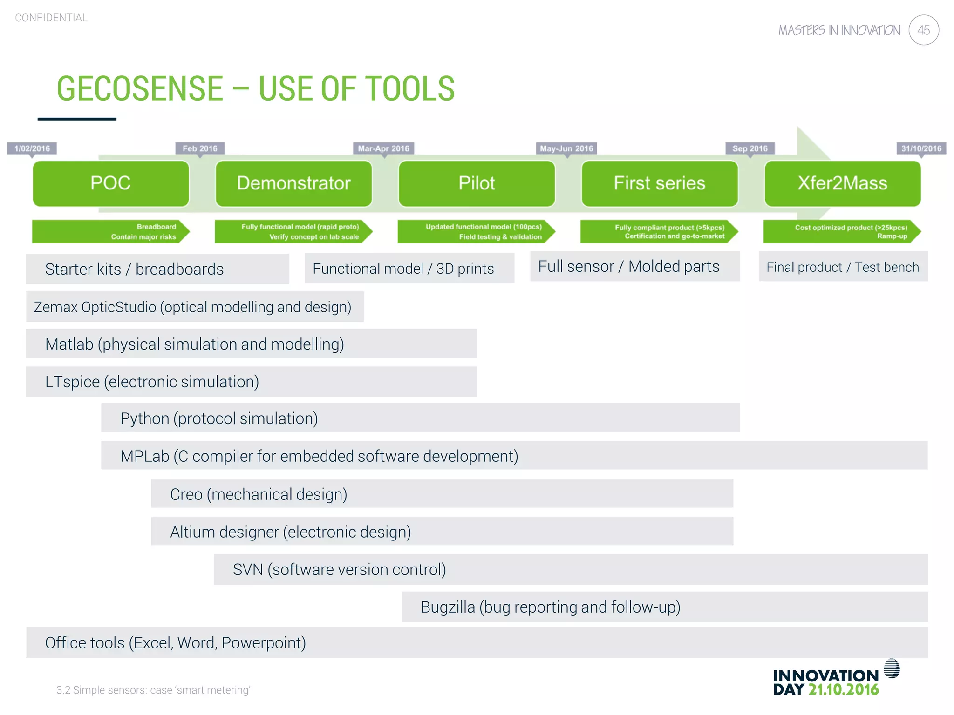Select the POC phase box

tap(111, 183)
